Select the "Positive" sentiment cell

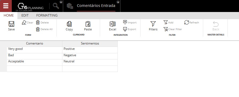coord(90,50)
